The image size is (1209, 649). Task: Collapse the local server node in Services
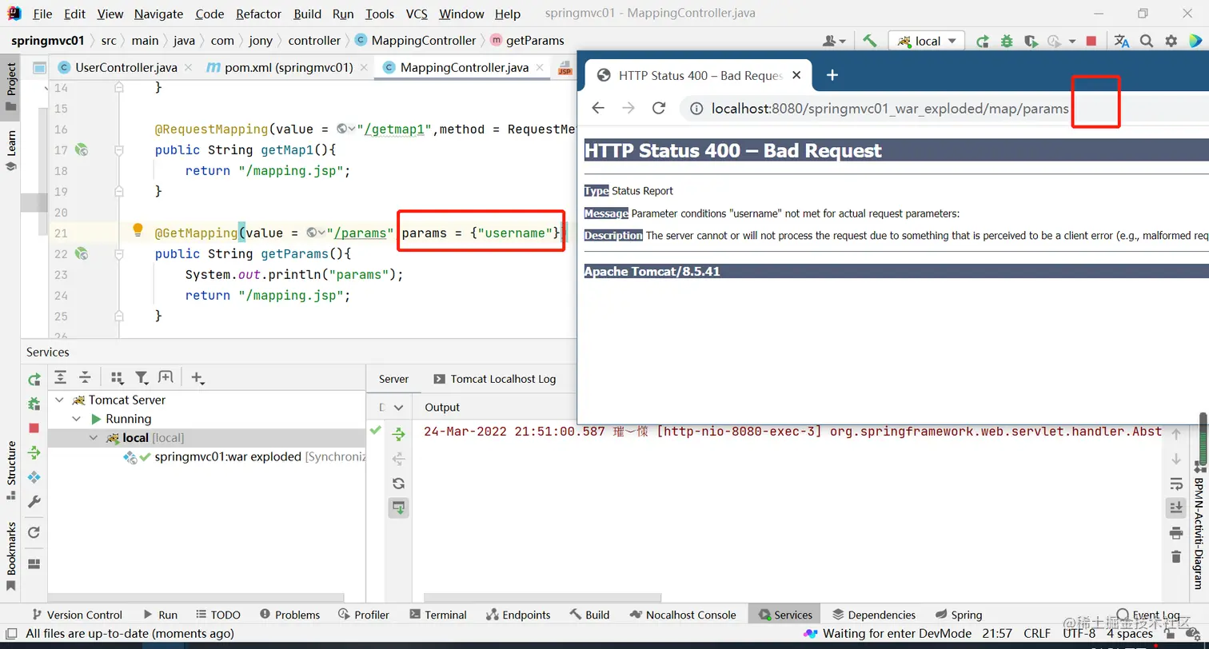[x=94, y=438]
